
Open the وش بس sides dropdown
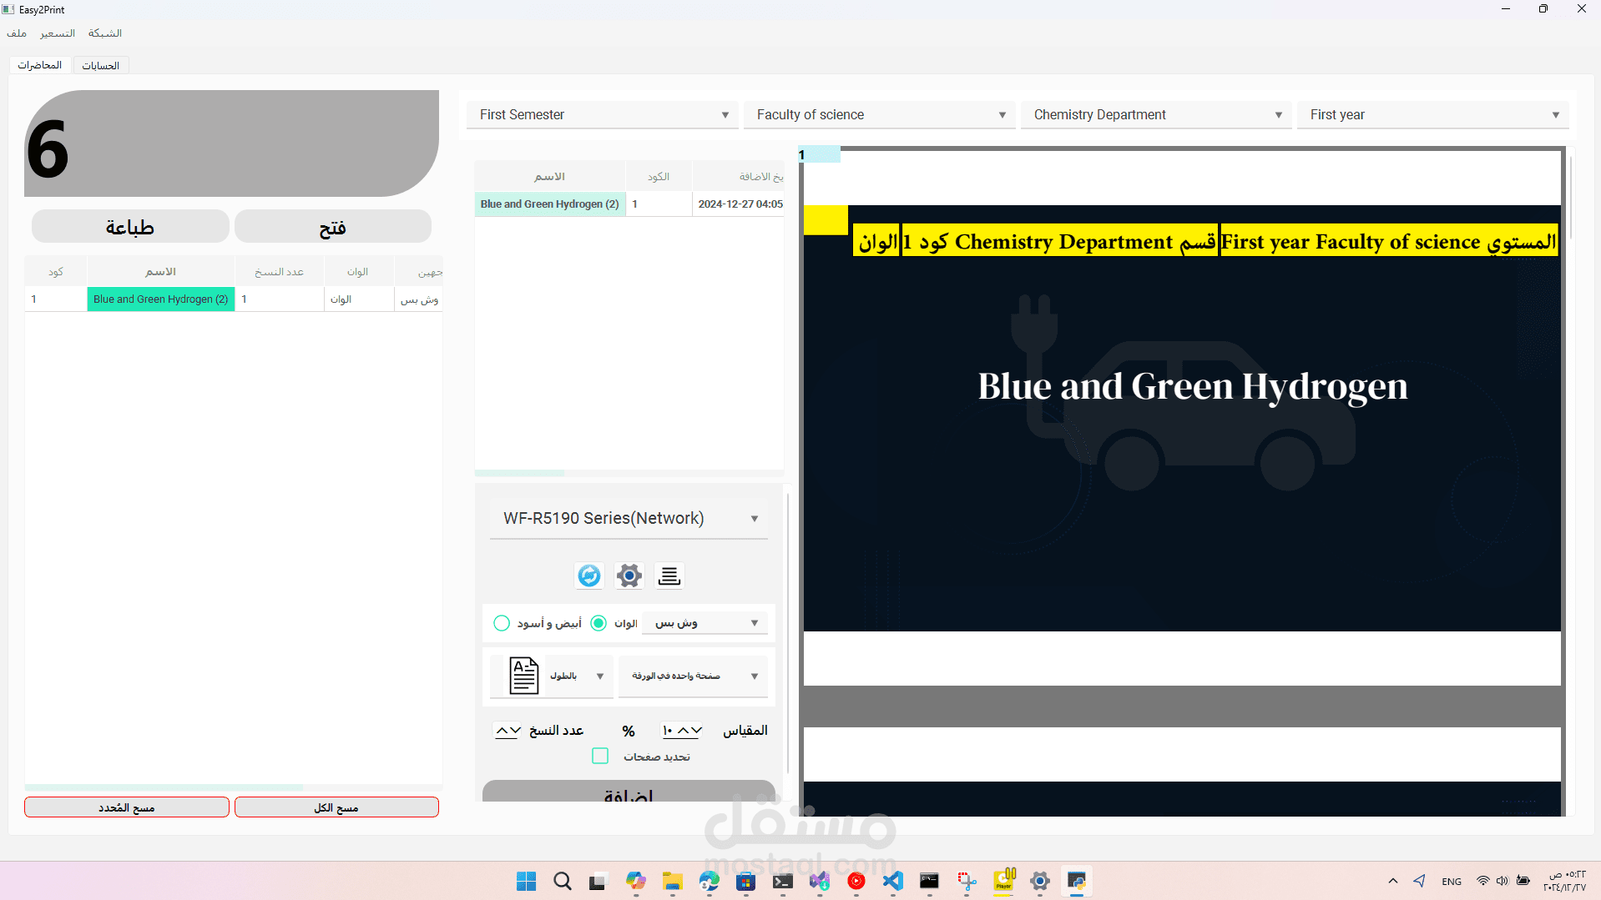click(x=705, y=623)
